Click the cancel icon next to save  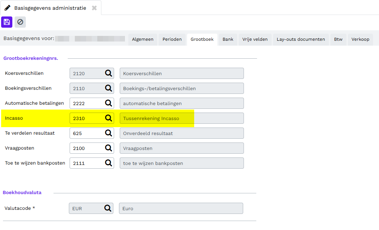[20, 22]
